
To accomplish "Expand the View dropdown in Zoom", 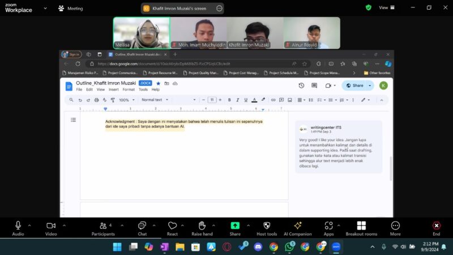I will (386, 8).
